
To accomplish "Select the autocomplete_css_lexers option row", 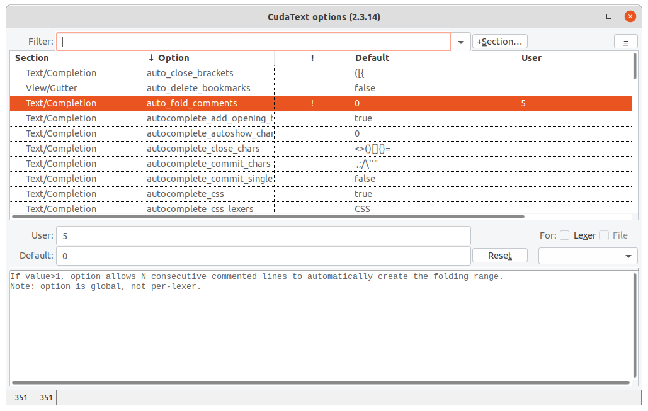I will [321, 208].
